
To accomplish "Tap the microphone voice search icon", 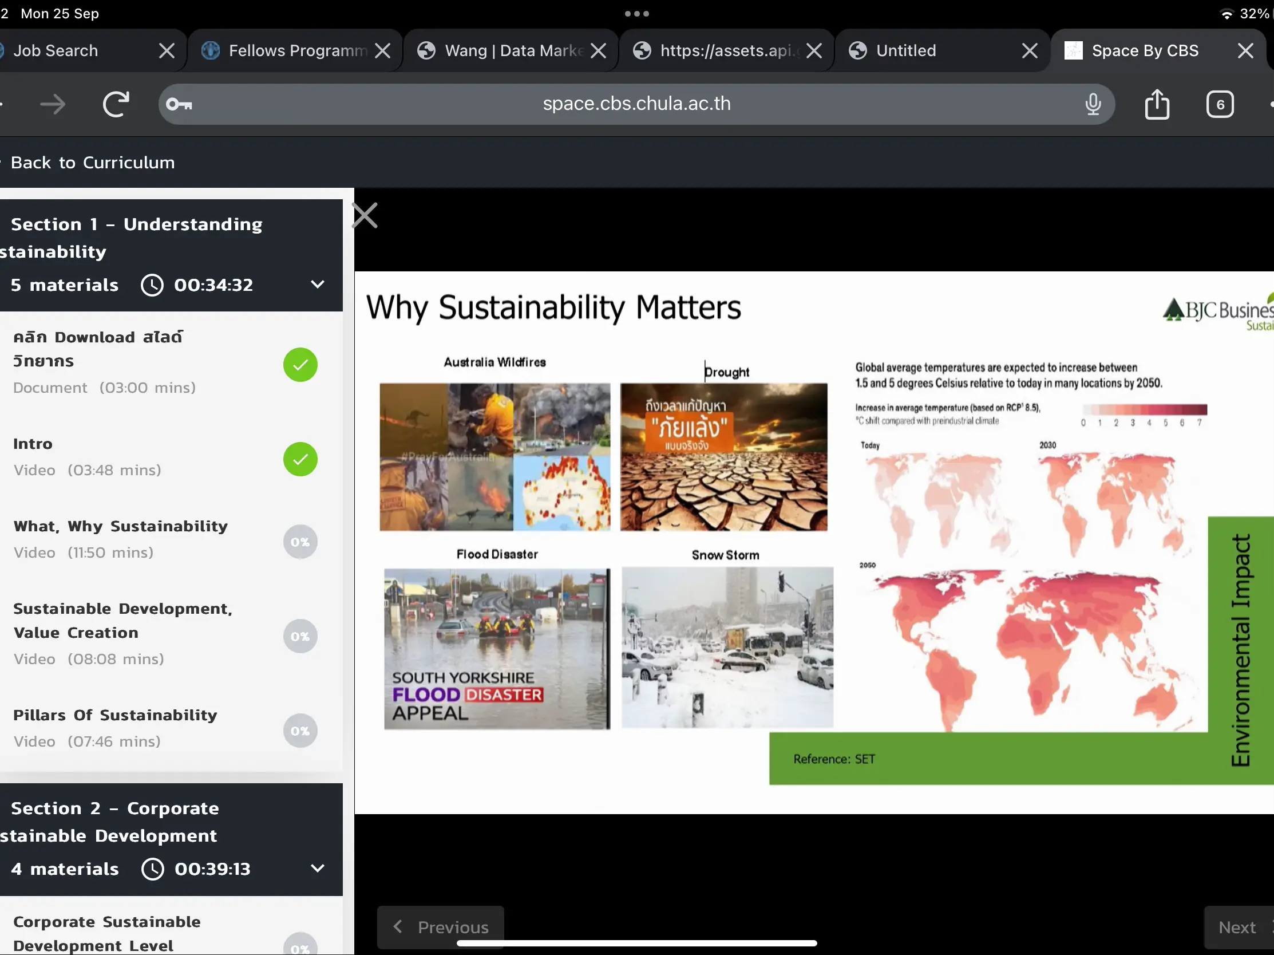I will (1093, 104).
